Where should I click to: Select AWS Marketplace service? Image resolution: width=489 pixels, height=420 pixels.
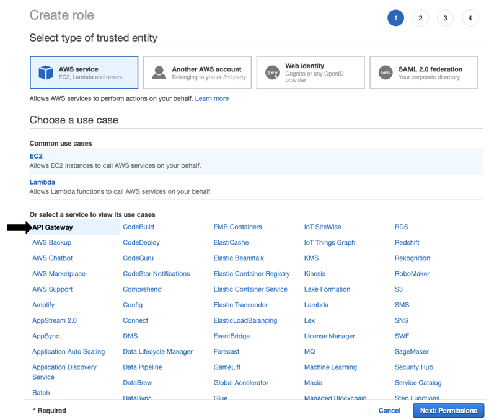pos(59,274)
